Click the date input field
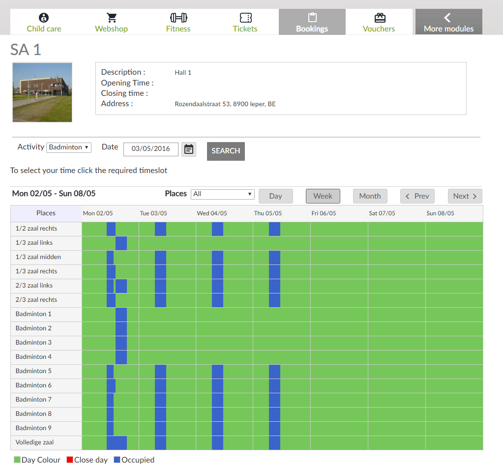This screenshot has width=503, height=467. click(150, 149)
